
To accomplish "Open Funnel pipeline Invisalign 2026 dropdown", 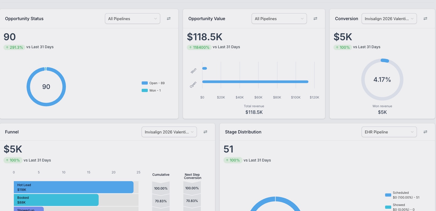I will point(169,132).
